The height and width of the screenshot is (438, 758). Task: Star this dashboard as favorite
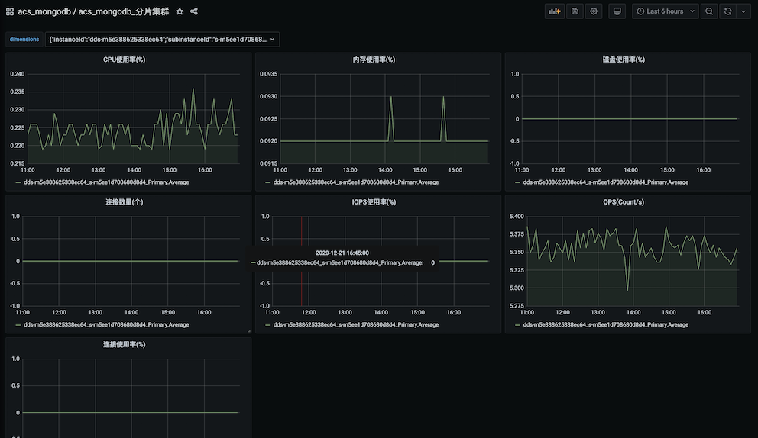[x=180, y=11]
